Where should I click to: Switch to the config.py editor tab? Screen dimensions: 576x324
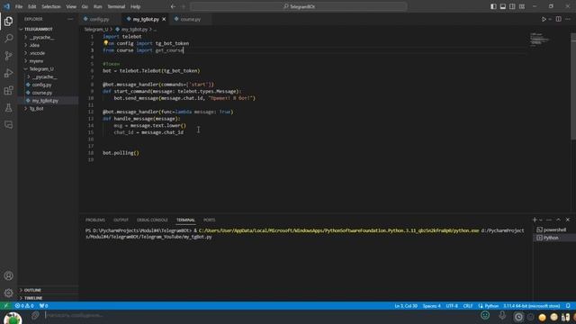pos(99,19)
